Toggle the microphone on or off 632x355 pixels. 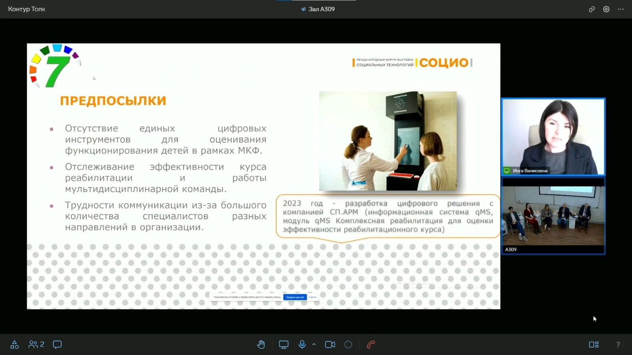(x=302, y=344)
